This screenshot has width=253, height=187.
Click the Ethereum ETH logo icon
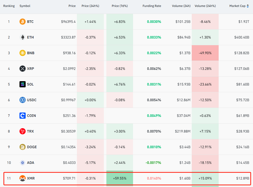(x=22, y=37)
